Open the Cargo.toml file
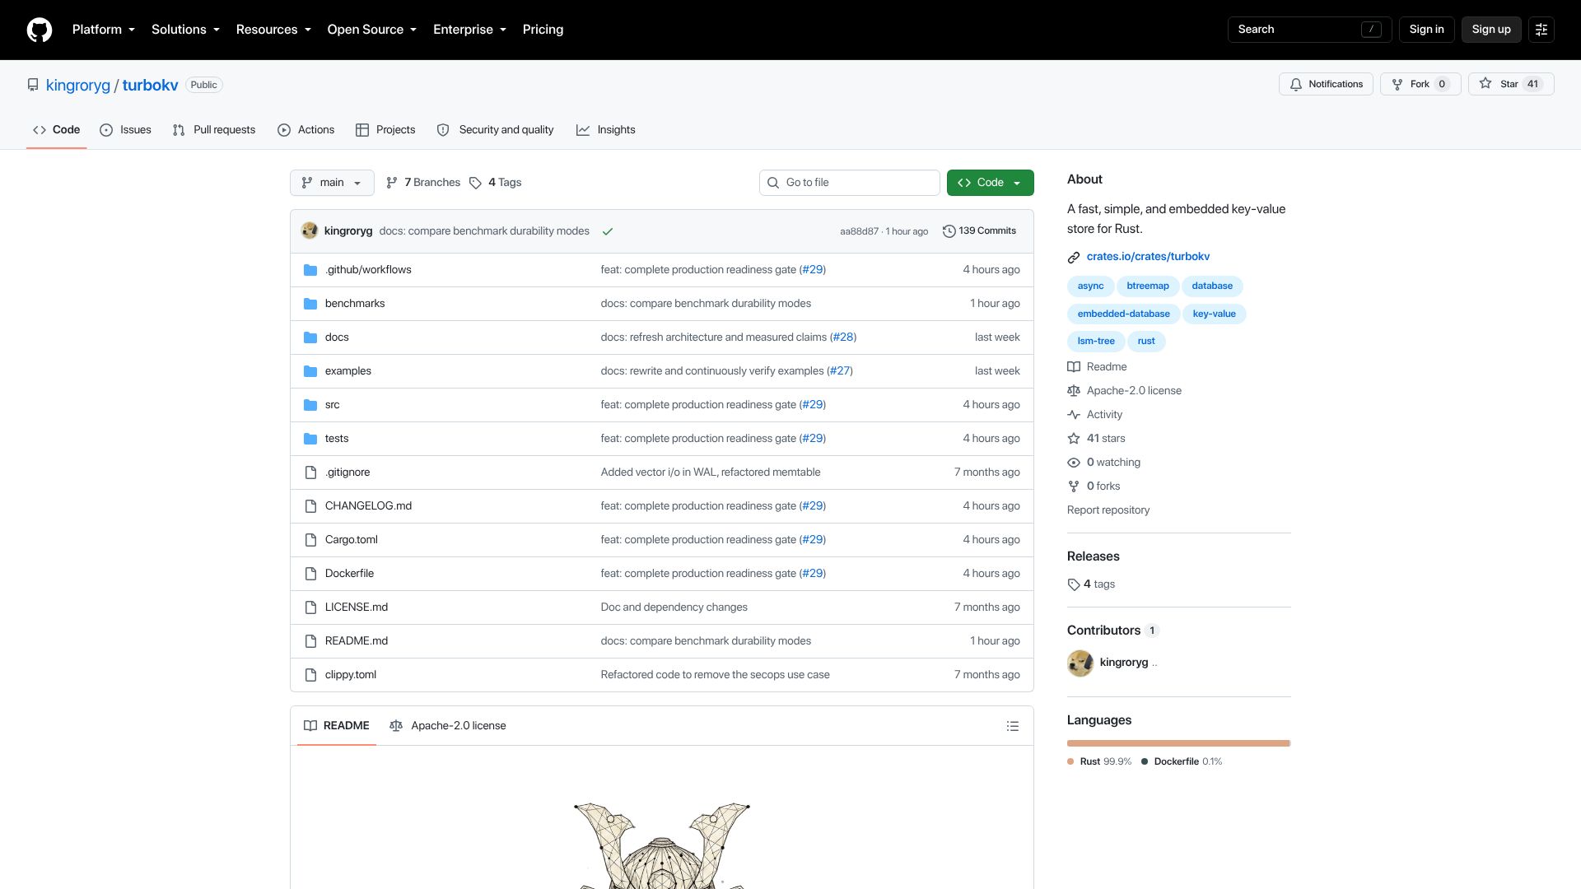This screenshot has width=1581, height=889. 352,540
